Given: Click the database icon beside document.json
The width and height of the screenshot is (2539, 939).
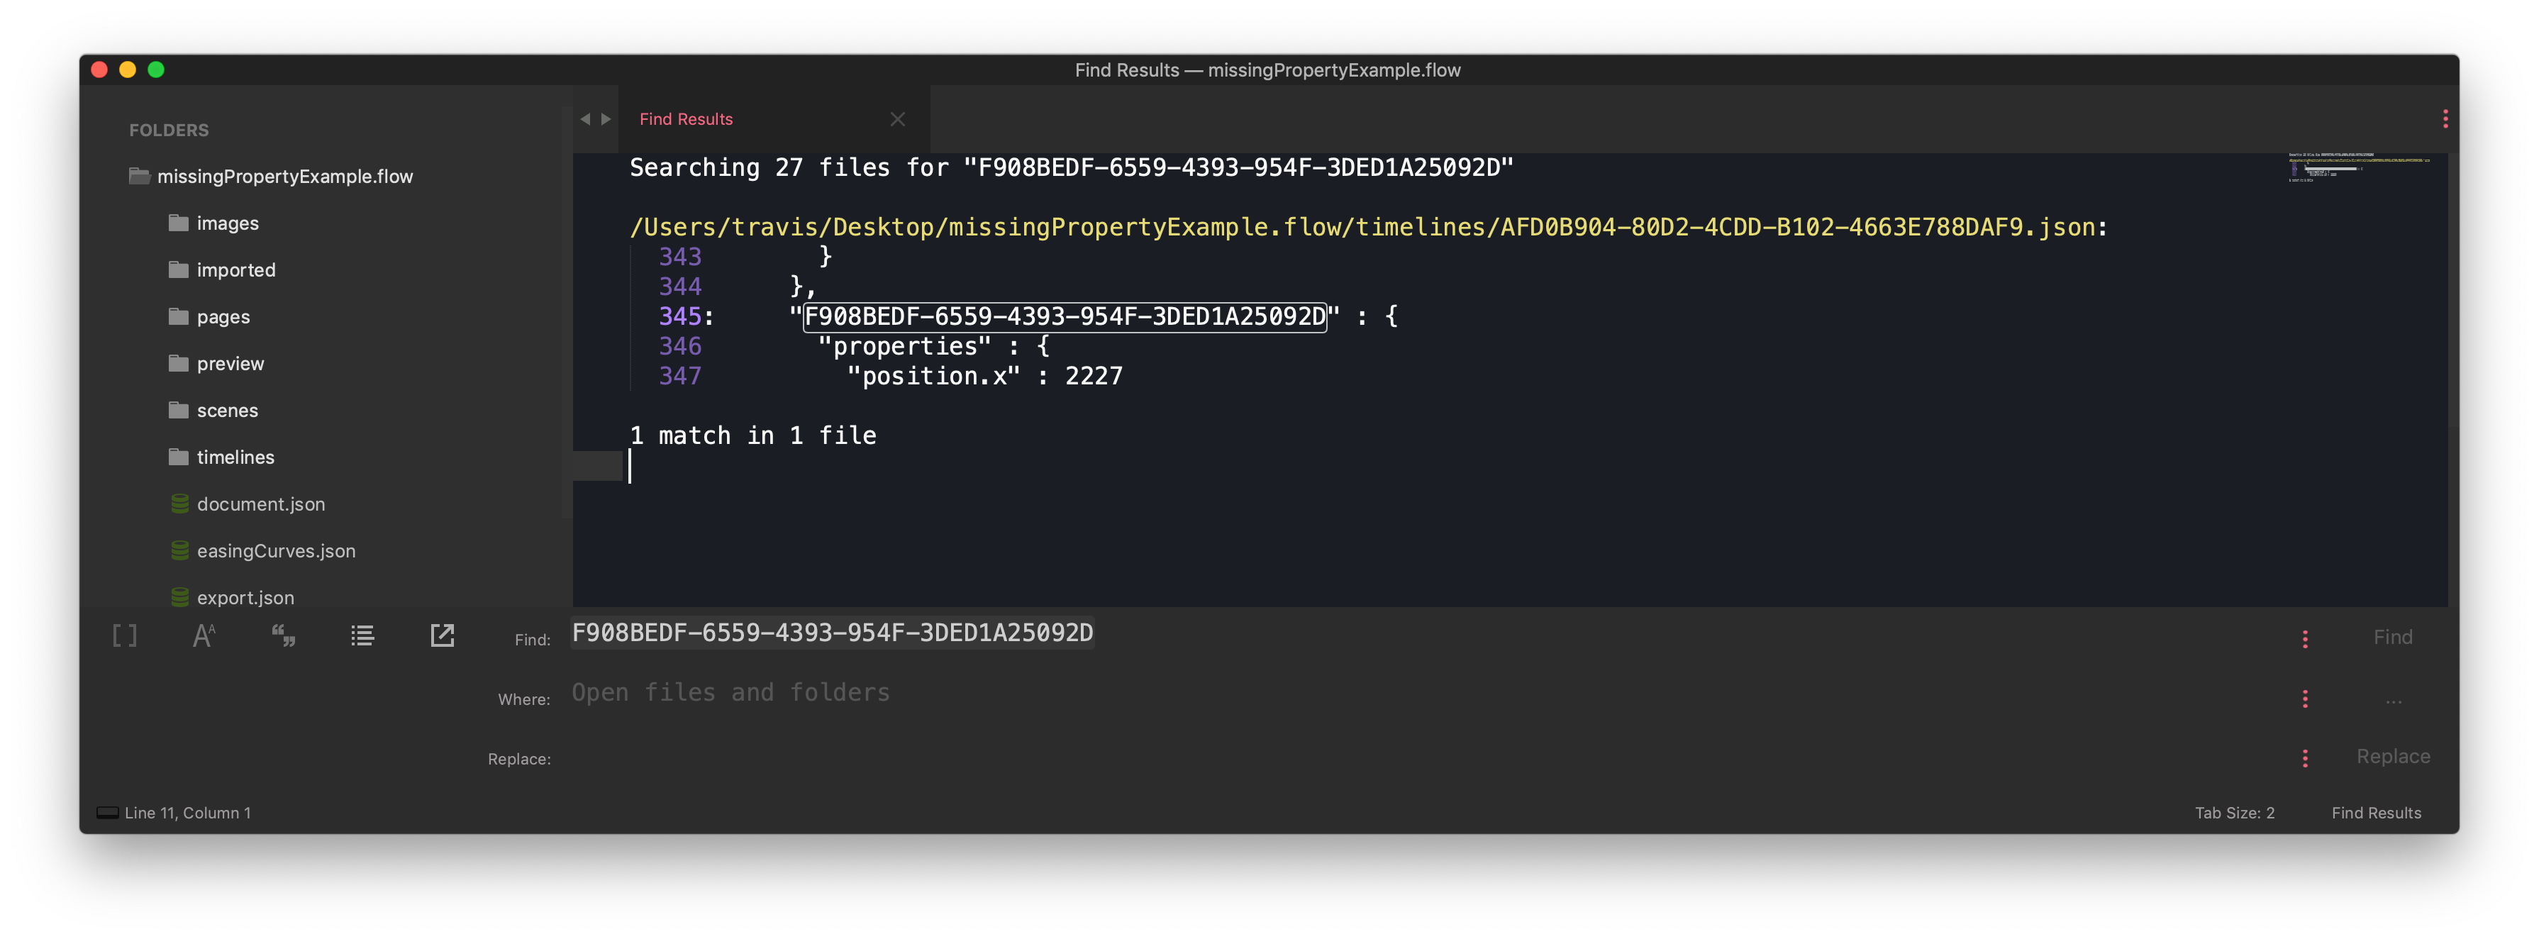Looking at the screenshot, I should pyautogui.click(x=179, y=504).
